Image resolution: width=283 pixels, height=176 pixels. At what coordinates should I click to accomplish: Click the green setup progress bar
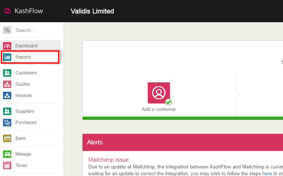[183, 118]
